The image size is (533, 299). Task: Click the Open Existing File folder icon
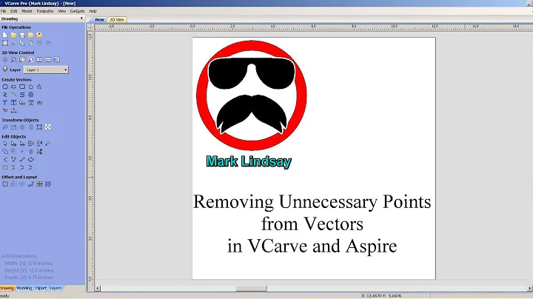click(x=13, y=35)
